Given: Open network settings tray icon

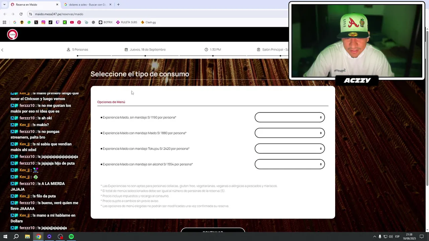Looking at the screenshot, I should tap(385, 237).
